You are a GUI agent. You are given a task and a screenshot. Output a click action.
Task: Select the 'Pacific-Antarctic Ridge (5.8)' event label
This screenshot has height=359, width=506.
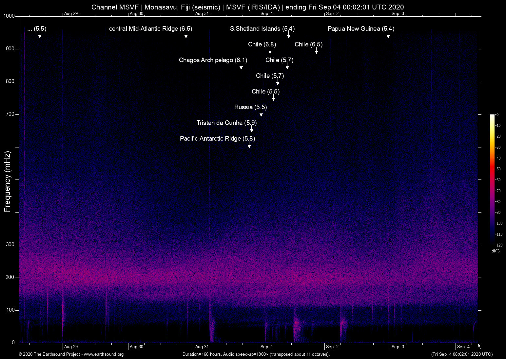pos(218,139)
